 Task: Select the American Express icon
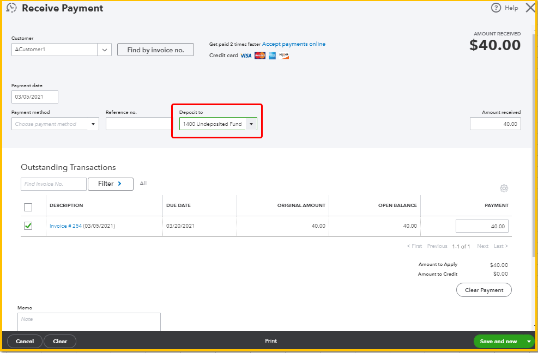coord(271,55)
